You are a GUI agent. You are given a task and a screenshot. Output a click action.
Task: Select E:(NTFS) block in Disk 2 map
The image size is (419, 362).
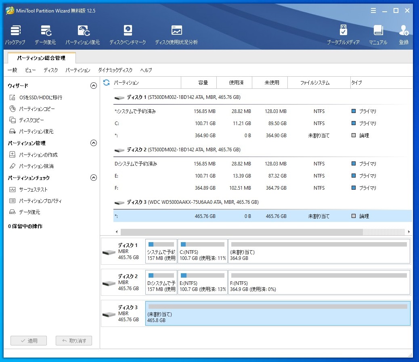point(203,282)
